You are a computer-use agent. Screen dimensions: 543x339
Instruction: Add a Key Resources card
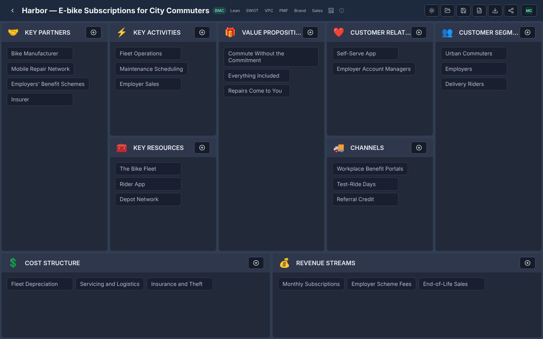(202, 148)
